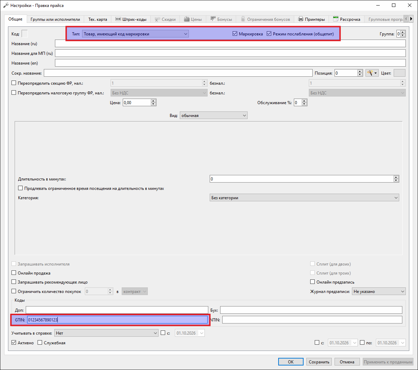Toggle Ограничить количество покупок checkbox

(14, 292)
